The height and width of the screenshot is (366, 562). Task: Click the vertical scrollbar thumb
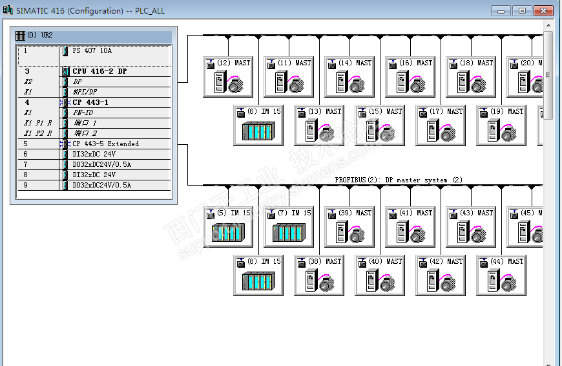[548, 76]
